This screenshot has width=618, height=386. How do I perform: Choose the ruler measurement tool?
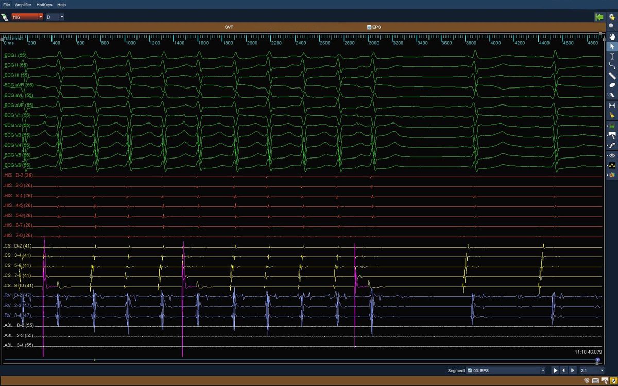tap(612, 76)
